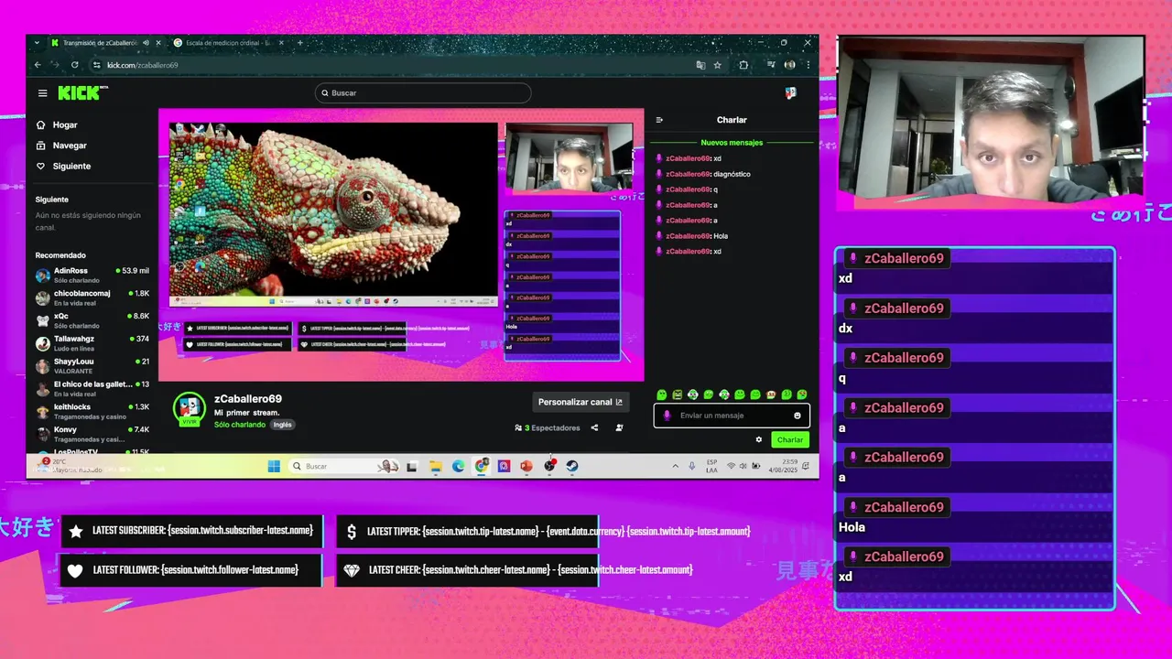Click the zCaballero69 channel avatar
This screenshot has width=1172, height=659.
pos(190,409)
